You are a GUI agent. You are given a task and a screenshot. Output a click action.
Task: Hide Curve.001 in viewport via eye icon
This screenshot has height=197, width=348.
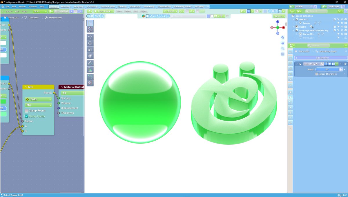click(x=342, y=34)
